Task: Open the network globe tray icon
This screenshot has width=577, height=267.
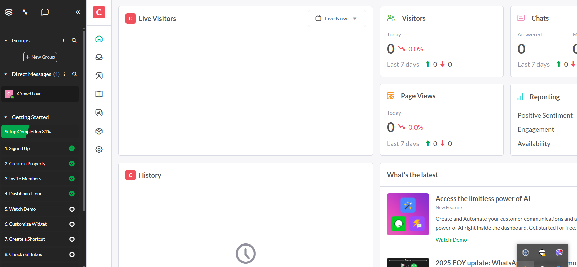Action: tap(526, 253)
